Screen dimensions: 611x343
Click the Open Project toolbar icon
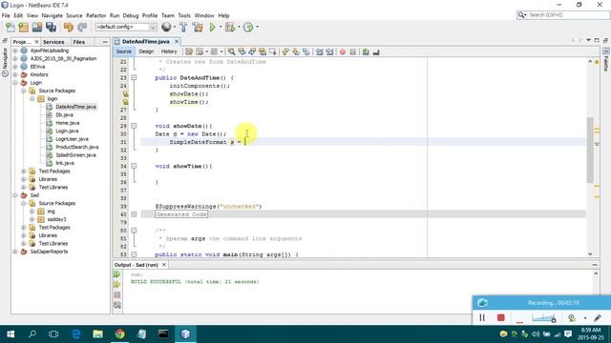point(37,28)
